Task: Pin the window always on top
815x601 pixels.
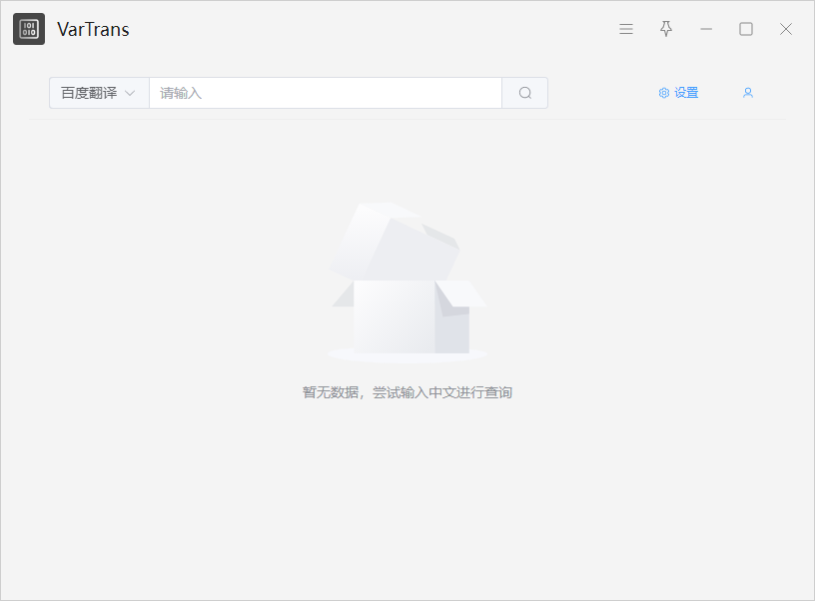Action: 666,29
